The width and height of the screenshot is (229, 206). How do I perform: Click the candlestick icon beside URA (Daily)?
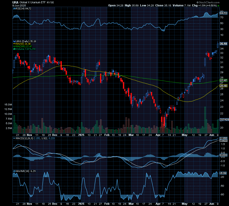[x=15, y=41]
